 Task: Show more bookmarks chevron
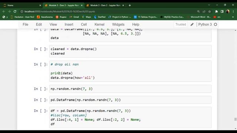[x=233, y=17]
